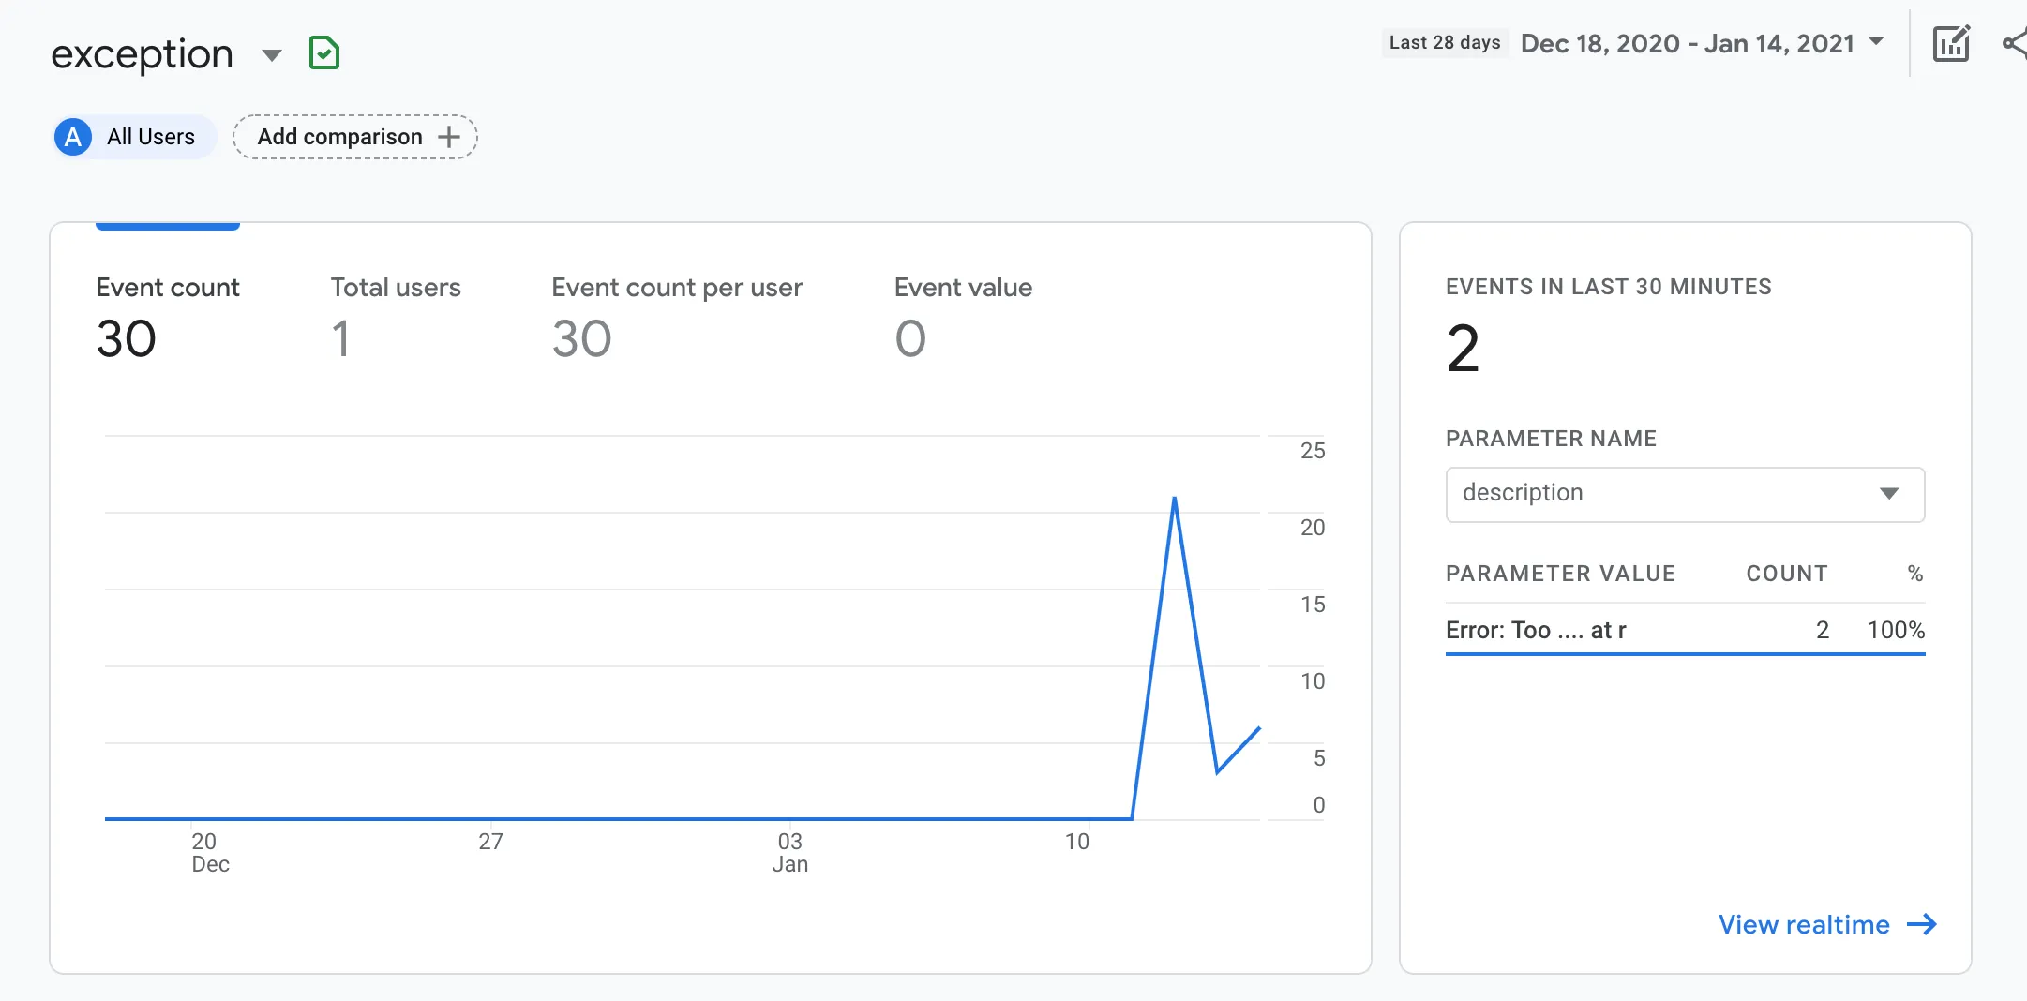This screenshot has width=2027, height=1001.
Task: Select the Event value metric tab
Action: 962,317
